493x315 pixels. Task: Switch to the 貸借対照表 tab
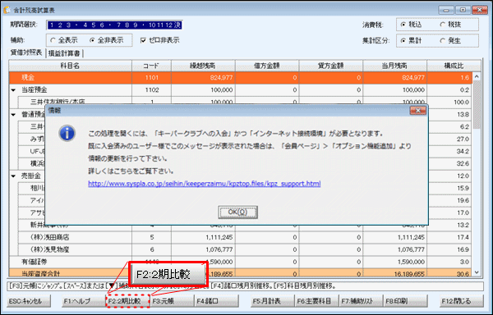coord(26,52)
